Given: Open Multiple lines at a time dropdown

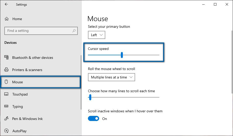Looking at the screenshot, I should point(111,77).
